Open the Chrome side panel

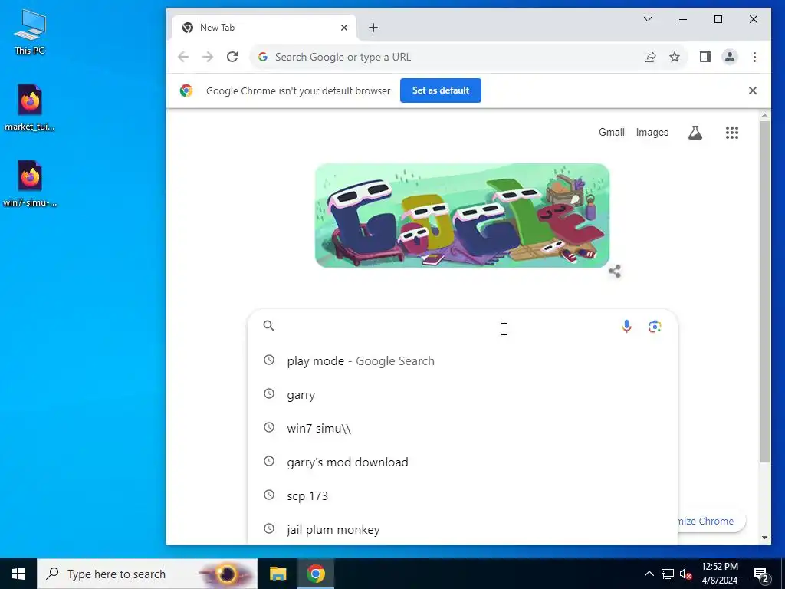[705, 57]
